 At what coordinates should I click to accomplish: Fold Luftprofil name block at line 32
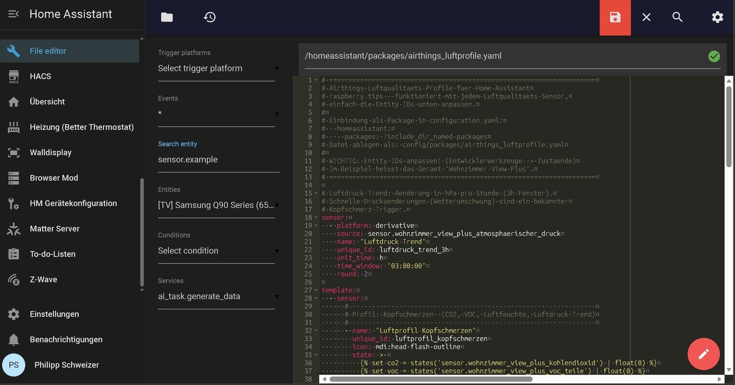click(x=316, y=330)
